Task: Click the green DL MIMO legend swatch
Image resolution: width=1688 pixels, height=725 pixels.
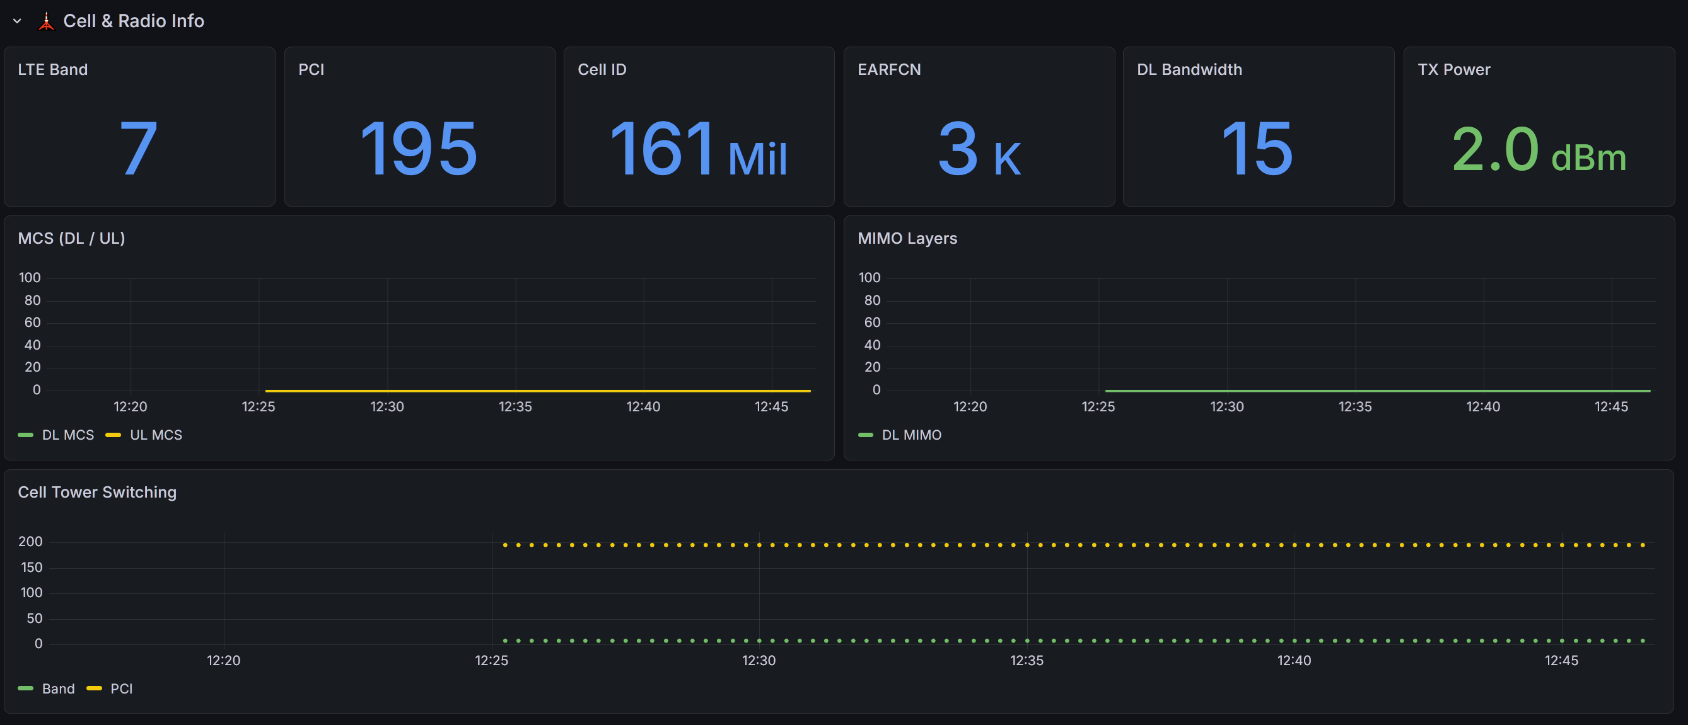Action: [x=865, y=435]
